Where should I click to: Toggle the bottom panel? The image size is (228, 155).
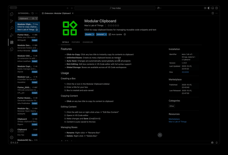click(213, 8)
